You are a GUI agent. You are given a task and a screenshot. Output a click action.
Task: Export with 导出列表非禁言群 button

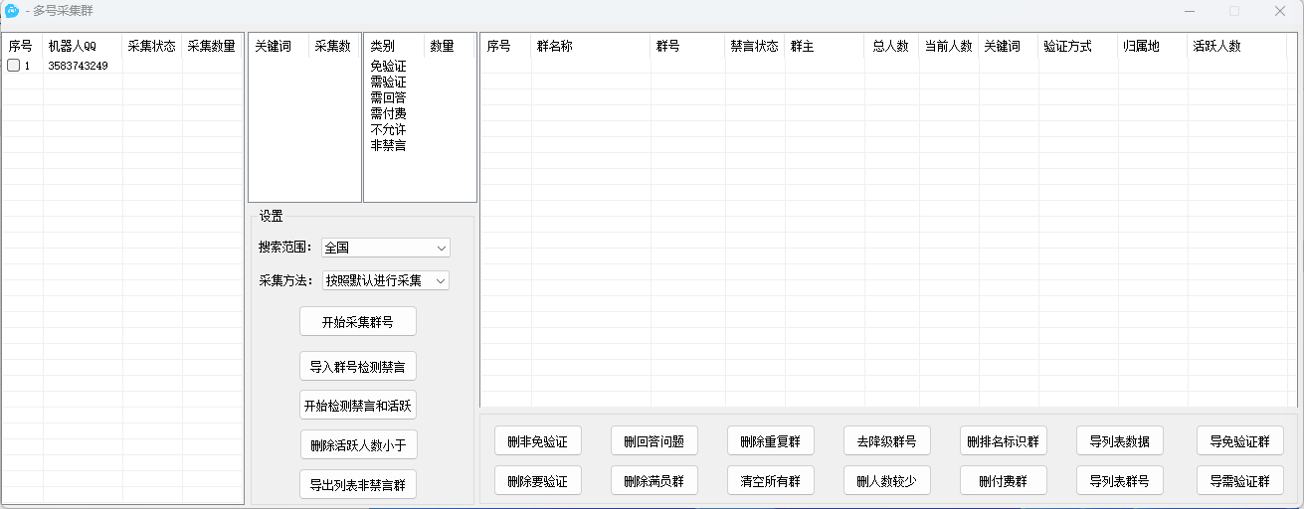(357, 484)
